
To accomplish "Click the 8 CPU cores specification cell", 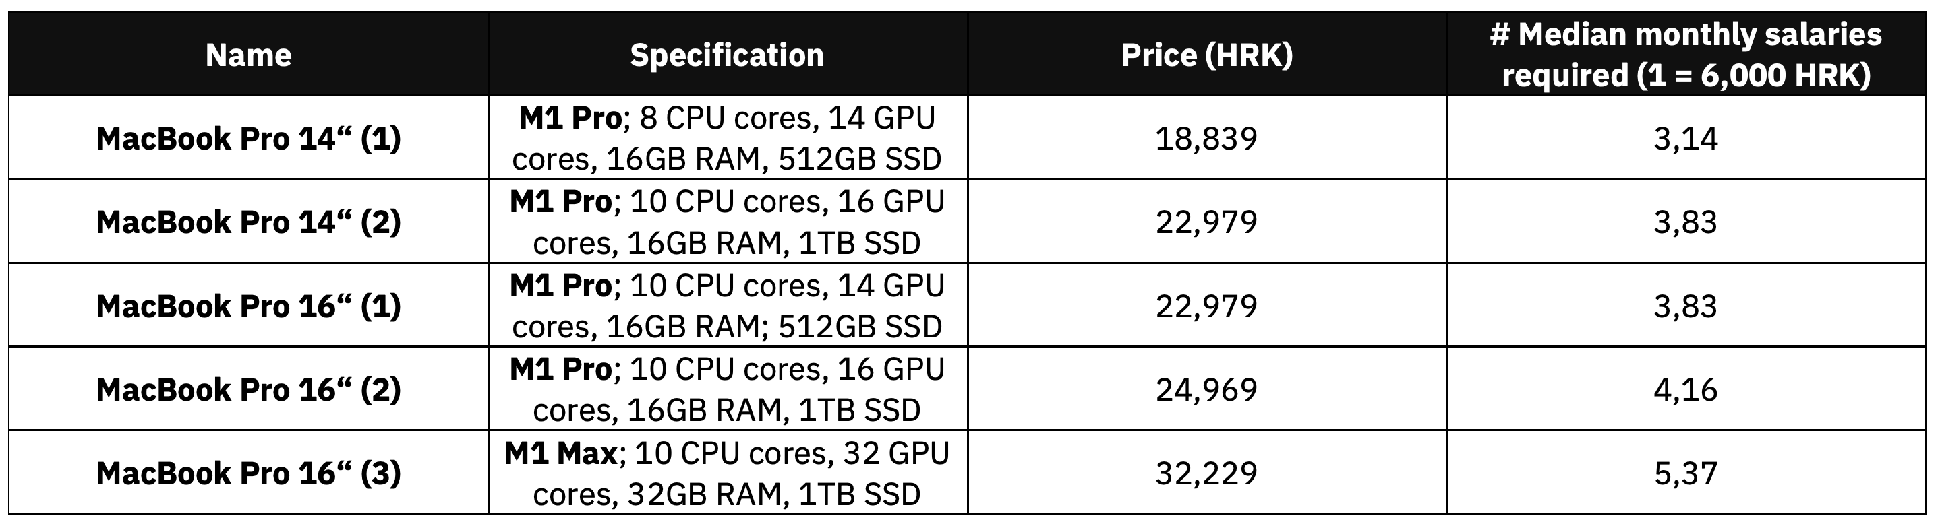I will coord(727,138).
